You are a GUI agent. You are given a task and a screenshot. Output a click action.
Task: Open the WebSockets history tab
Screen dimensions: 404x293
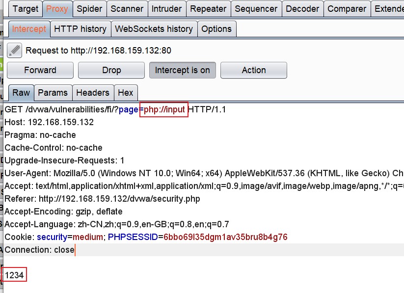154,29
